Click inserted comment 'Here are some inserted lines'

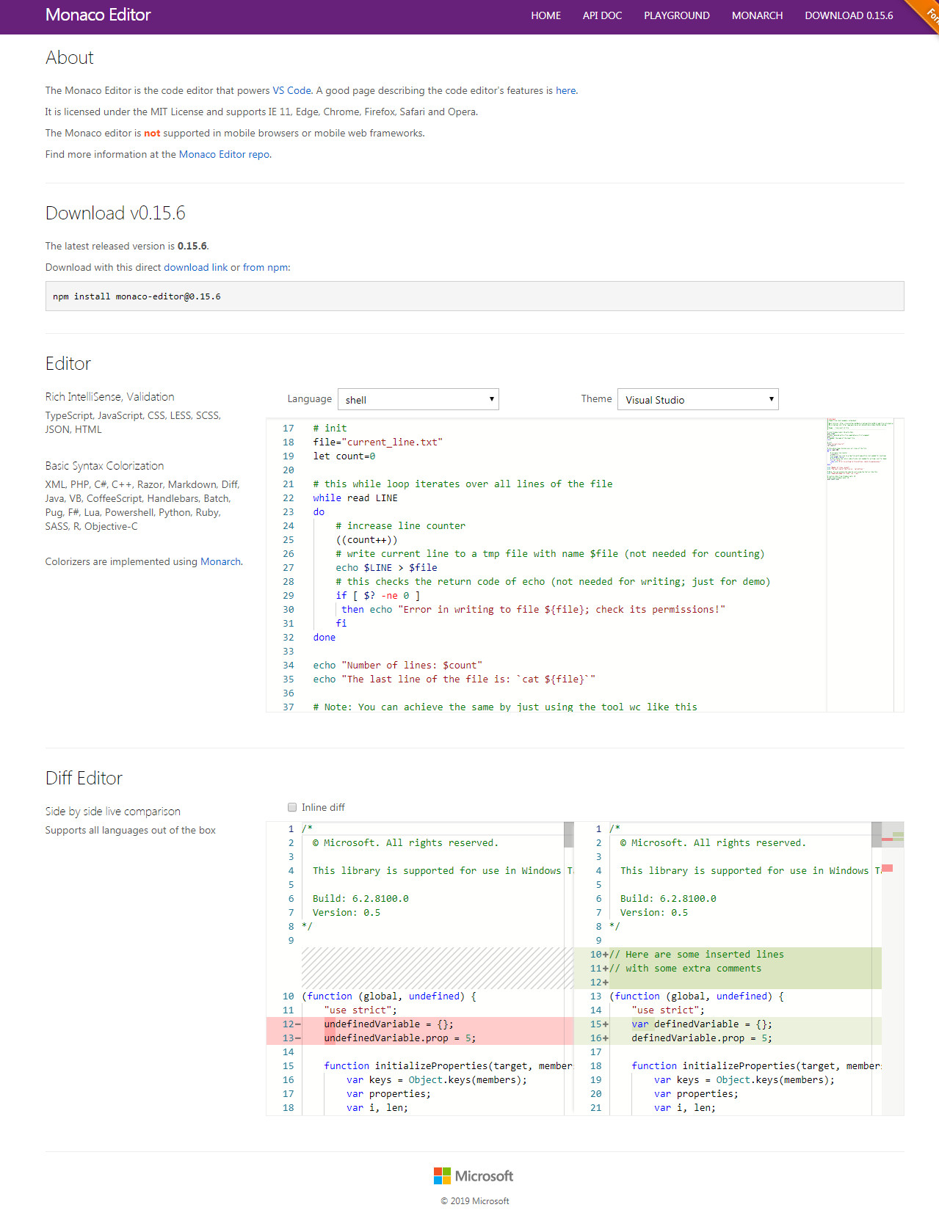[697, 954]
